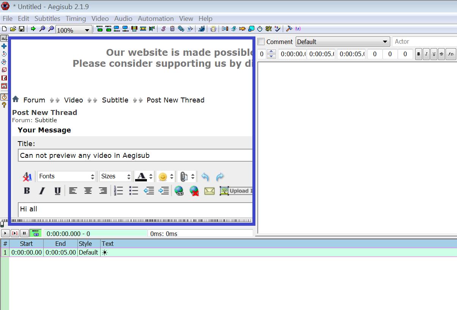Play the video
The image size is (457, 310).
point(5,233)
